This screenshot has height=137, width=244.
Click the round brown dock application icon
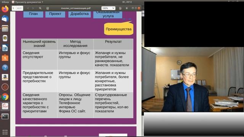point(5,87)
